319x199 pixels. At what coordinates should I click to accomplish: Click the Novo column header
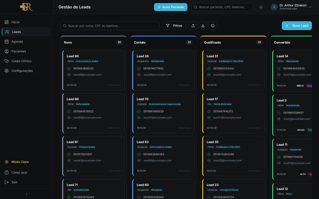click(x=68, y=43)
